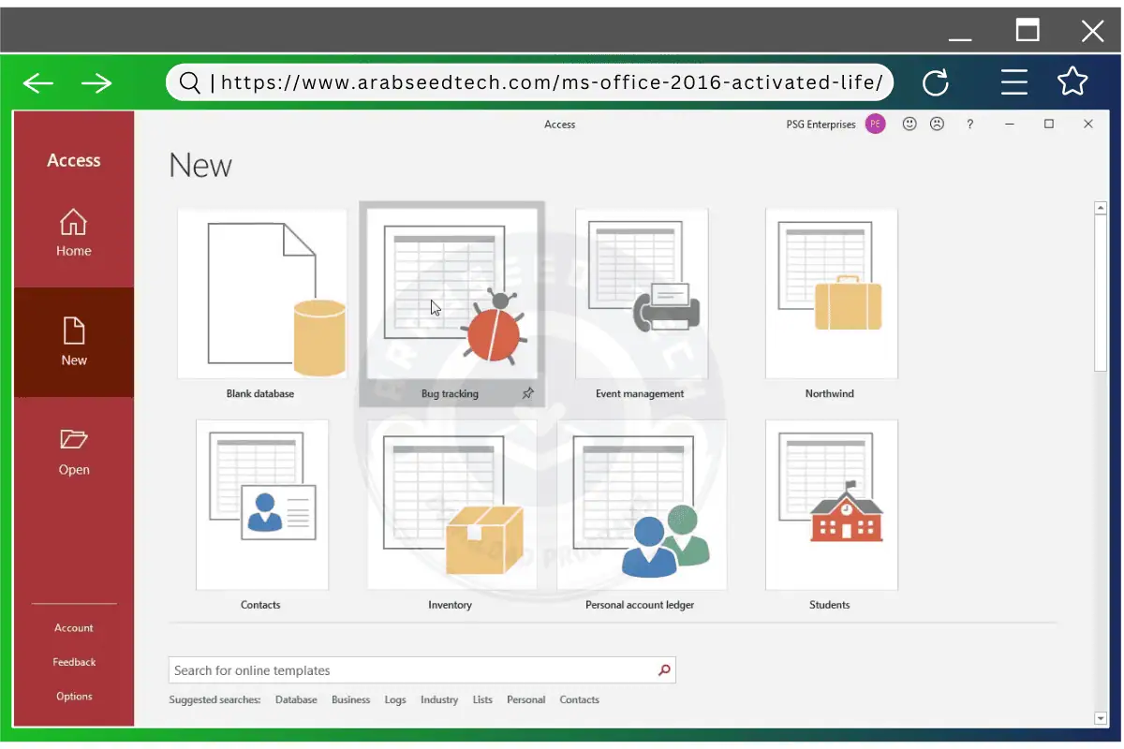Image resolution: width=1124 pixels, height=749 pixels.
Task: Select the Blank database template
Action: pos(261,295)
